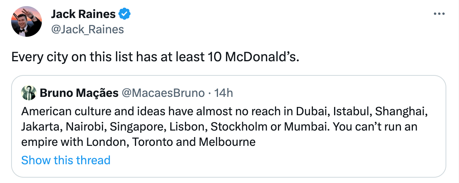Open Bruno Maçães' small avatar icon
Screen dimensions: 459x183
28,93
